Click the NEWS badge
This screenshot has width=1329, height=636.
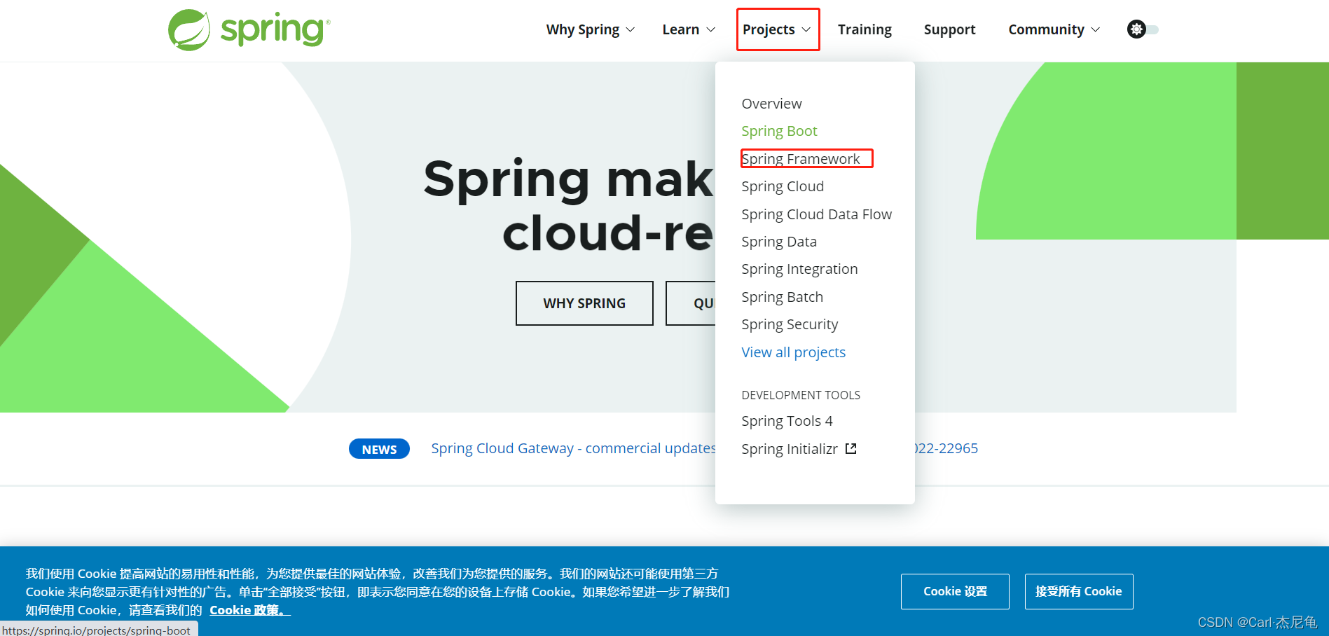[x=379, y=449]
